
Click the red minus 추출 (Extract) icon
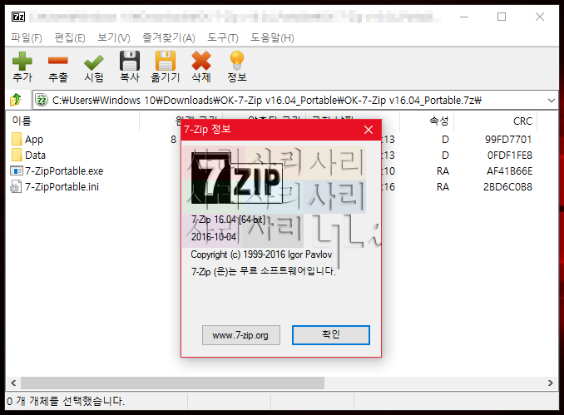click(58, 61)
